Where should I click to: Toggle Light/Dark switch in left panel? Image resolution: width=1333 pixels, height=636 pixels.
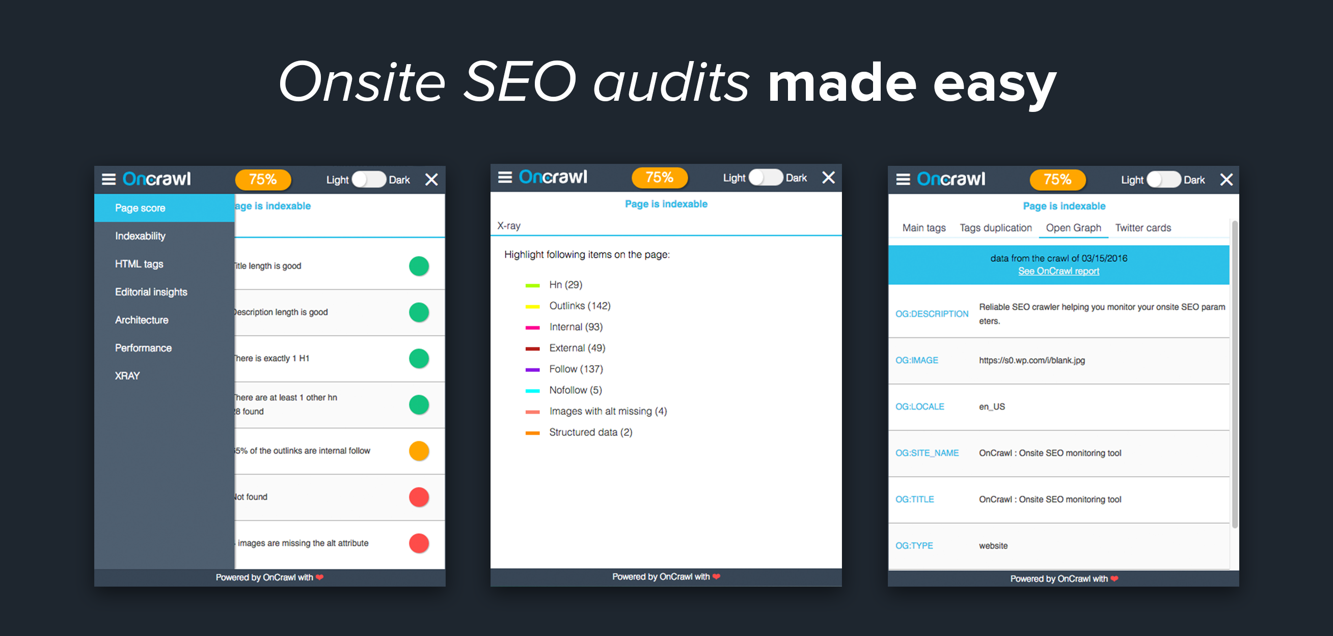pos(368,180)
